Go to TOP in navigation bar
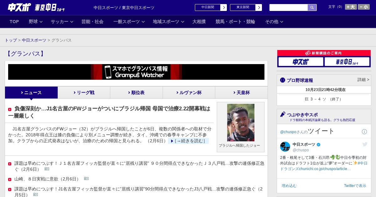This screenshot has height=197, width=376. (x=14, y=22)
